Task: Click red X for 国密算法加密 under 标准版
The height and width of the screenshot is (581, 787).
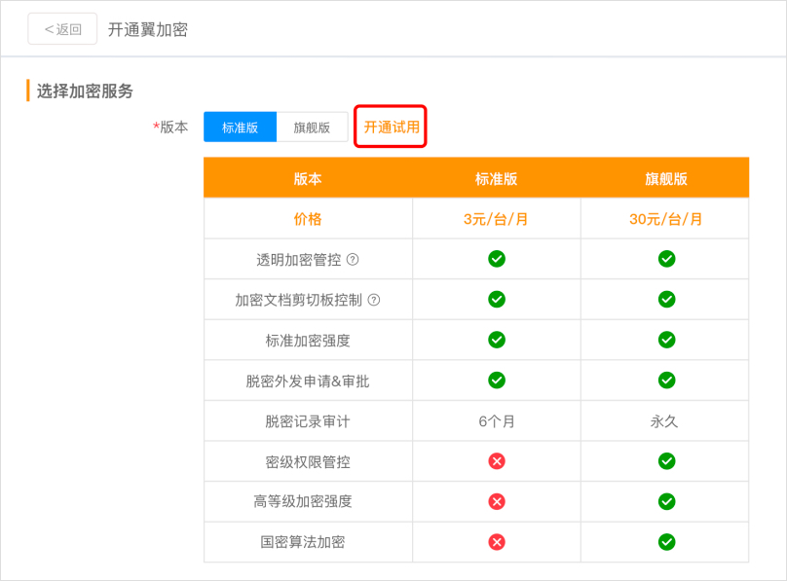Action: point(498,542)
